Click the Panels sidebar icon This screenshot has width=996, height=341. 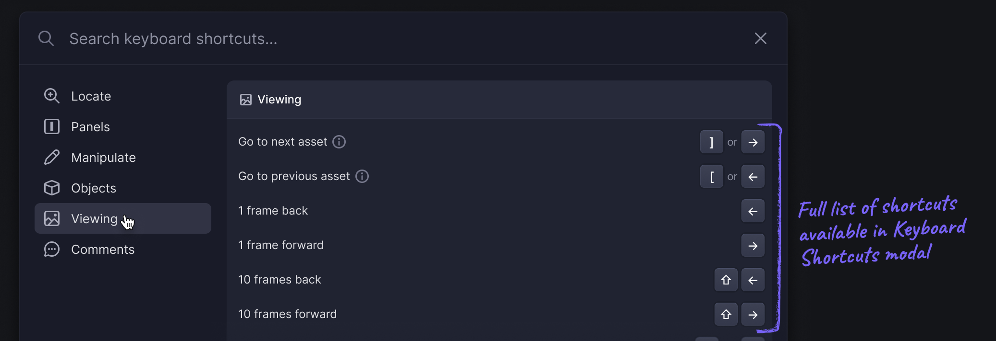click(52, 126)
